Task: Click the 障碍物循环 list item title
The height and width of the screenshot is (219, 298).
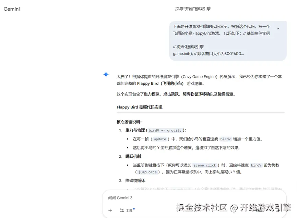Action: tap(136, 181)
